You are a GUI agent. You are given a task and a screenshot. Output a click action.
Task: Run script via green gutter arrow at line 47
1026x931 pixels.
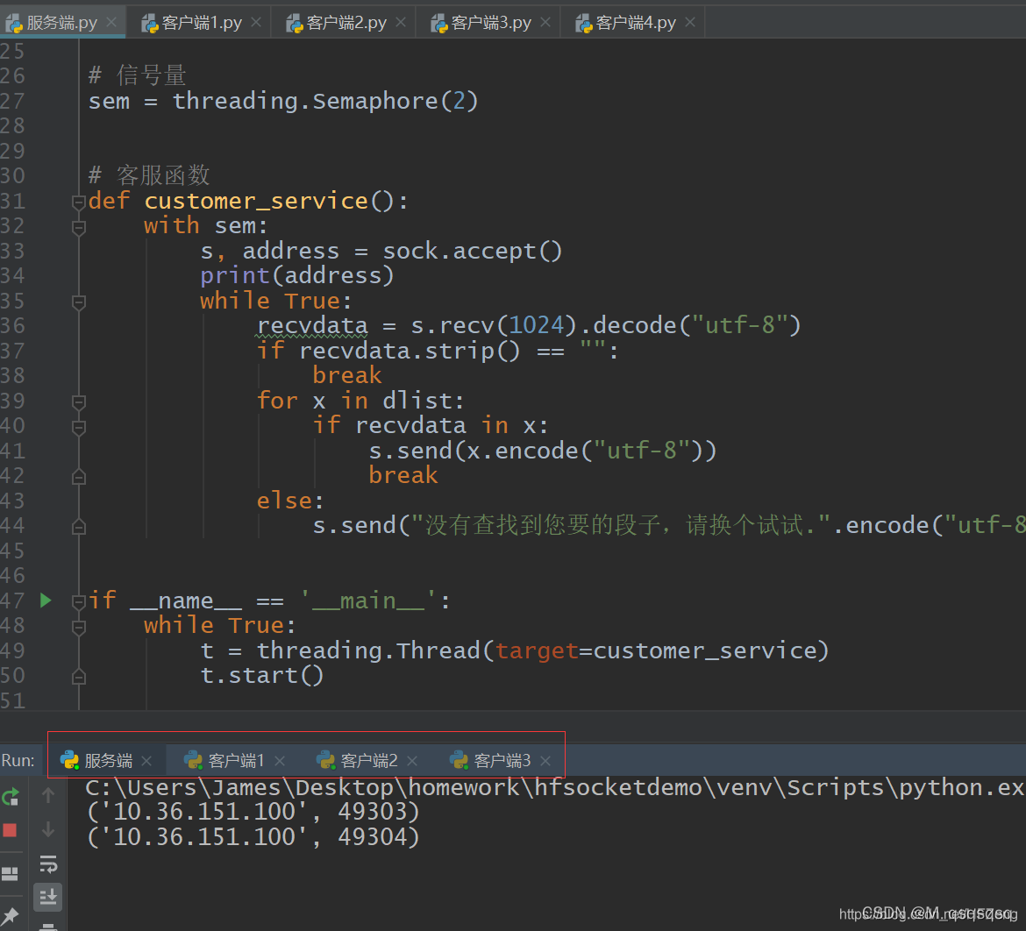coord(46,600)
